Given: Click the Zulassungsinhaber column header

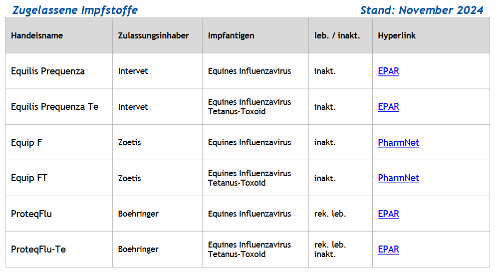Looking at the screenshot, I should [153, 36].
